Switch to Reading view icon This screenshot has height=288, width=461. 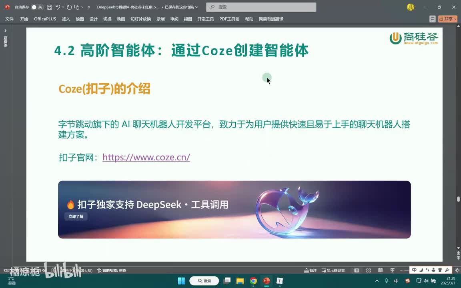[x=380, y=270]
